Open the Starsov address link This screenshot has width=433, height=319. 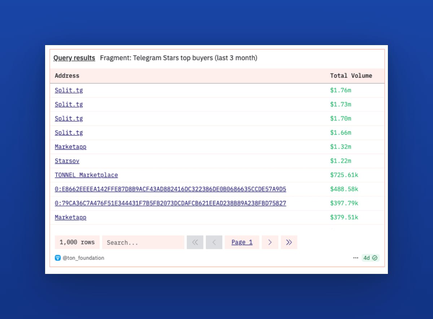(67, 161)
